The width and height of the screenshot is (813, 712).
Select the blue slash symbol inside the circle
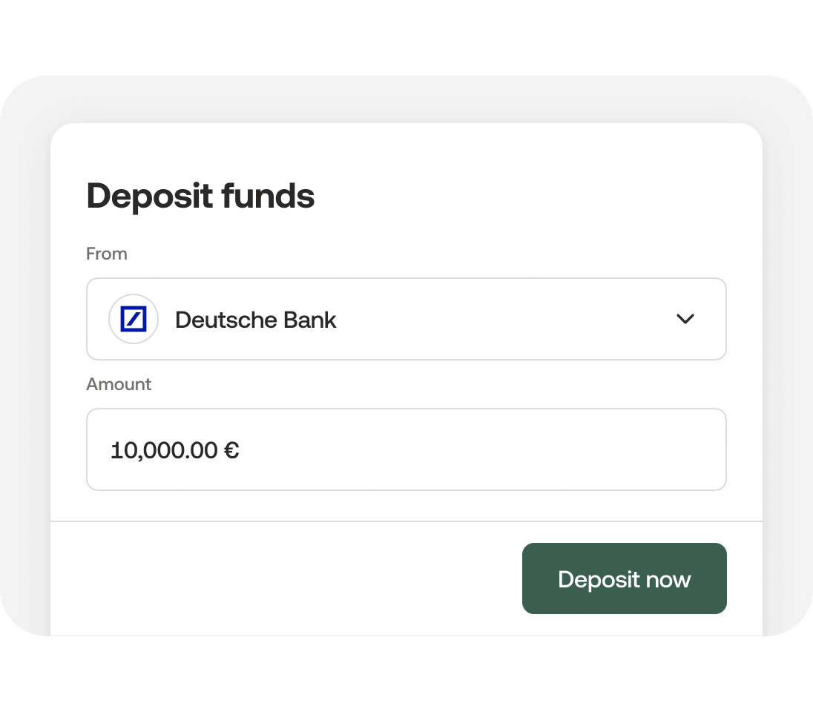click(x=134, y=319)
